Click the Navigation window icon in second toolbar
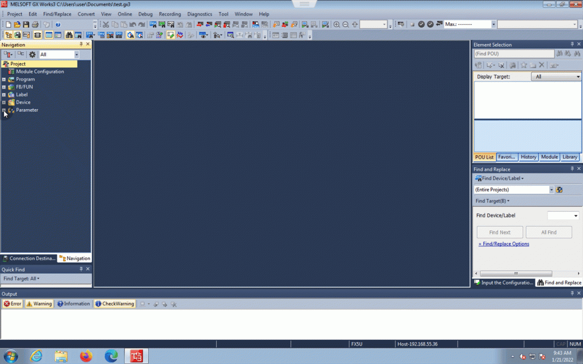The height and width of the screenshot is (364, 583). tap(8, 35)
